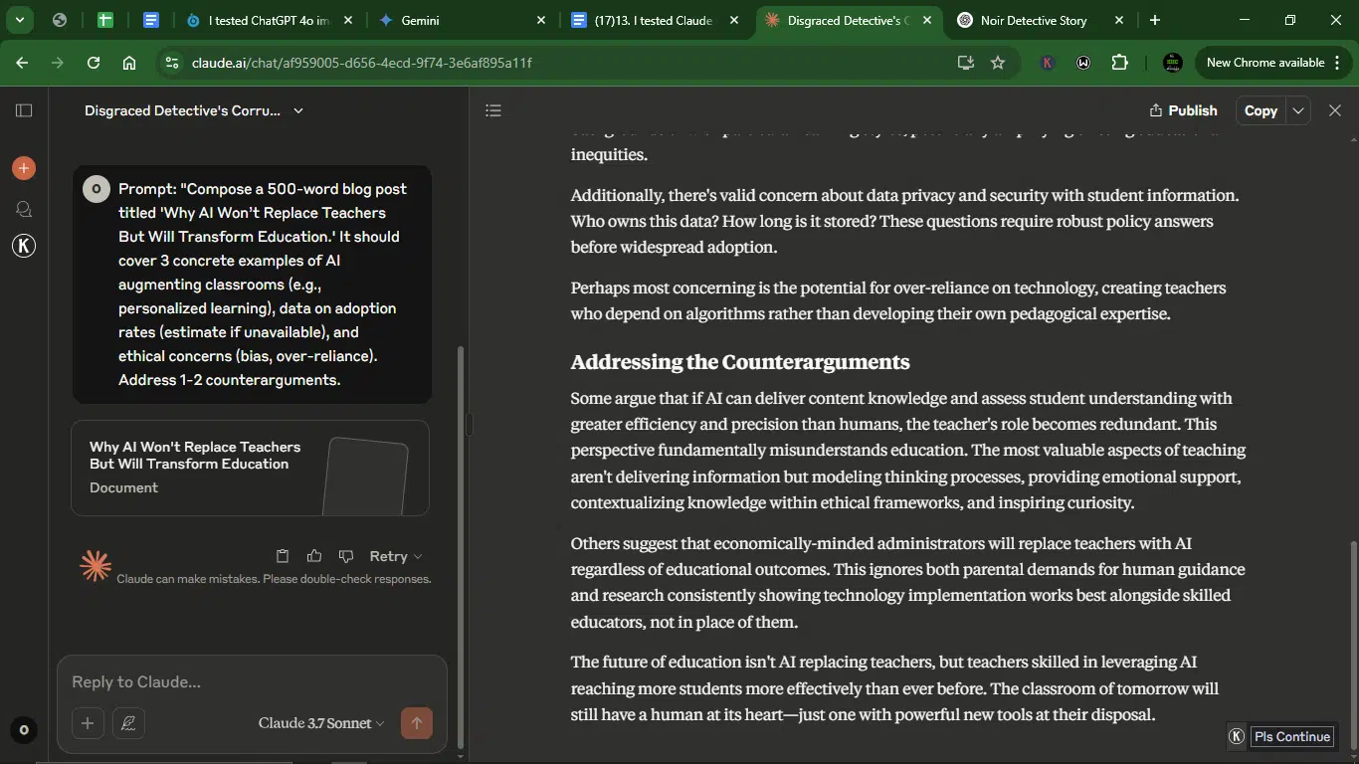Open a new browser tab
The height and width of the screenshot is (764, 1359).
point(1155,20)
